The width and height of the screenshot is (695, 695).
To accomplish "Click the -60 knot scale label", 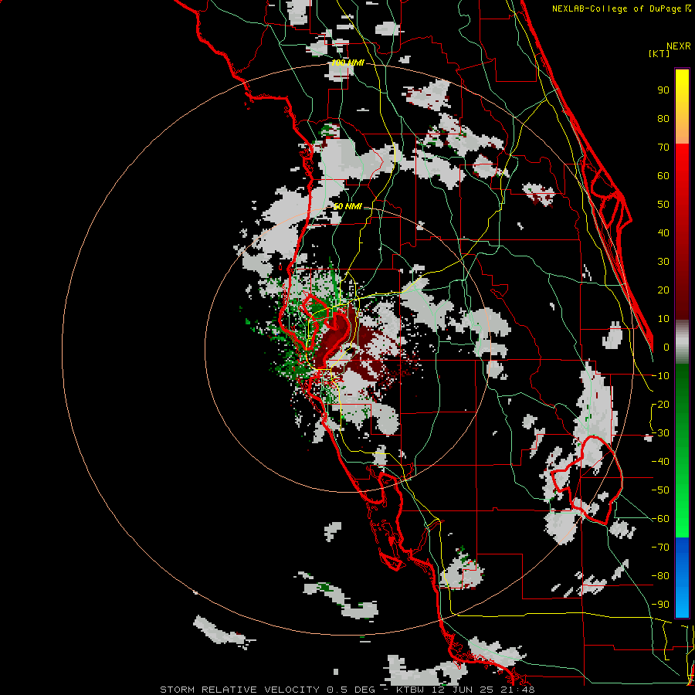I will (x=660, y=519).
